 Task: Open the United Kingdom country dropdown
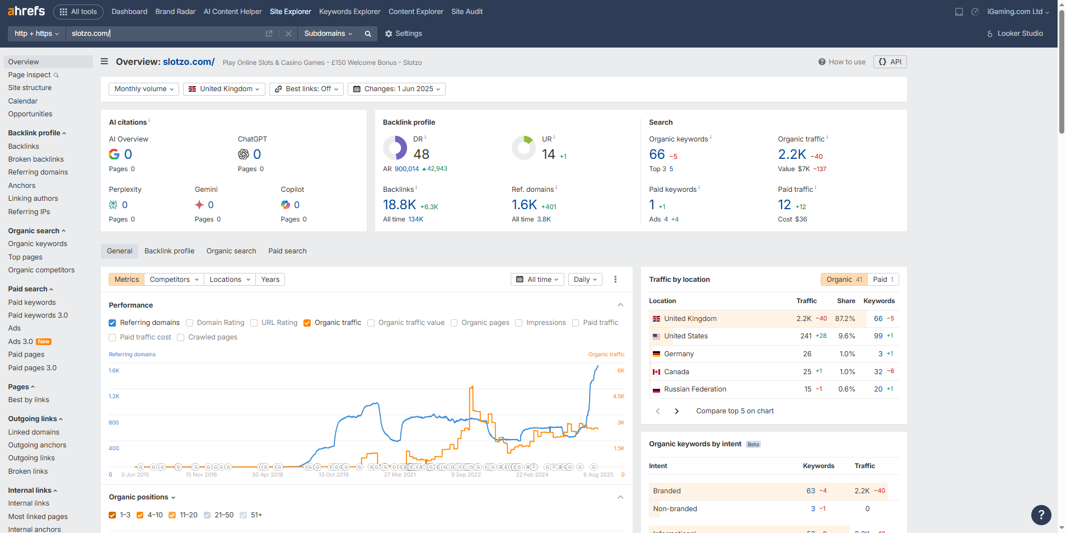(224, 89)
